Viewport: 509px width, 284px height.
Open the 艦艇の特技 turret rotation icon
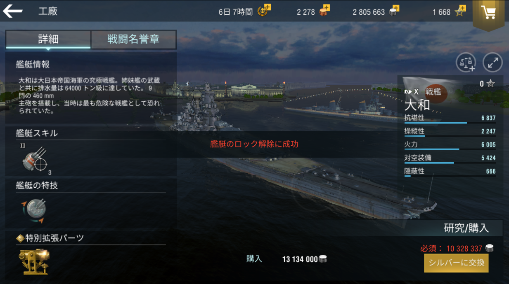pyautogui.click(x=35, y=211)
